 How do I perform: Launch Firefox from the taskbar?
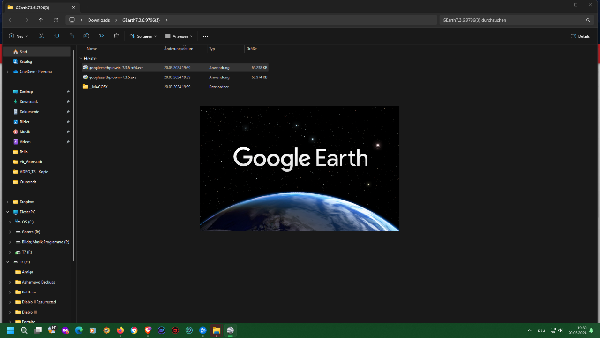120,330
